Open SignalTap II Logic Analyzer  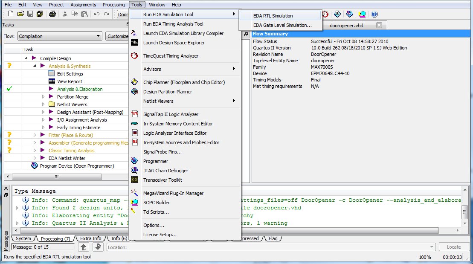(x=171, y=114)
